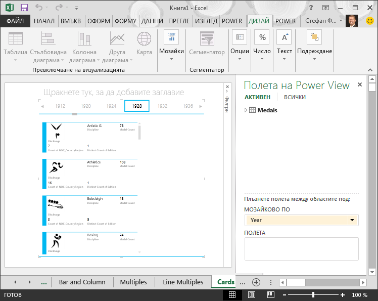Screen dimensions: 378x301
Task: Open the Текст text size menu
Action: [284, 45]
